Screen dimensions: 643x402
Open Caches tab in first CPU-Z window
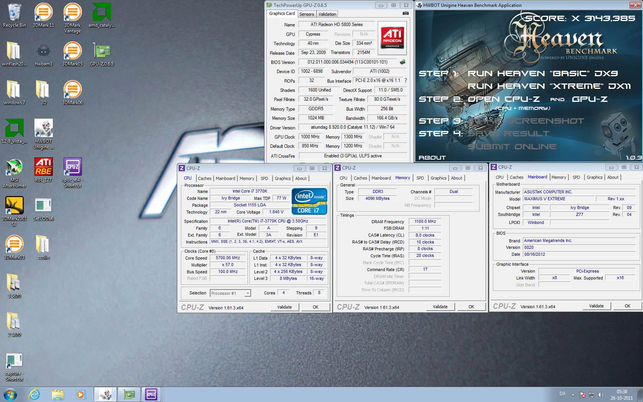point(204,178)
